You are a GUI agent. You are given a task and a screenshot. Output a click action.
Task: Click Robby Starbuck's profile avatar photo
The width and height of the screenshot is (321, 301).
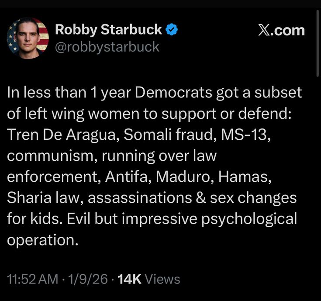(28, 38)
